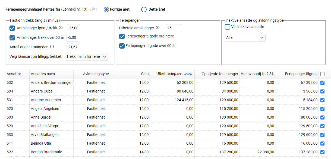331x159 pixels.
Task: Sort by Utbet.feriep. column header
Action: click(172, 74)
